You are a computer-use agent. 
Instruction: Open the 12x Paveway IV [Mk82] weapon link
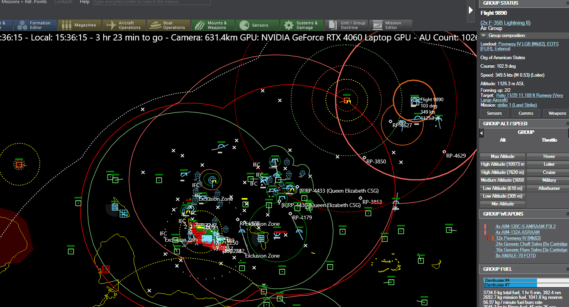[518, 238]
